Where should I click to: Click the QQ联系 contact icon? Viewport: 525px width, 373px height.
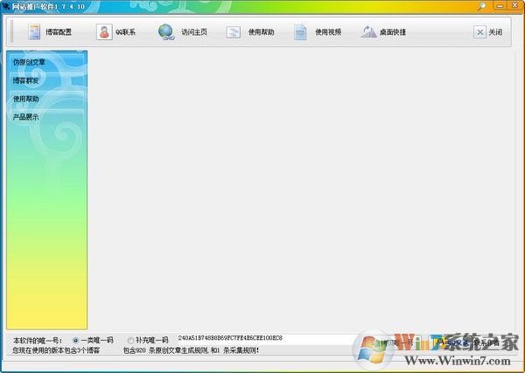coord(104,32)
